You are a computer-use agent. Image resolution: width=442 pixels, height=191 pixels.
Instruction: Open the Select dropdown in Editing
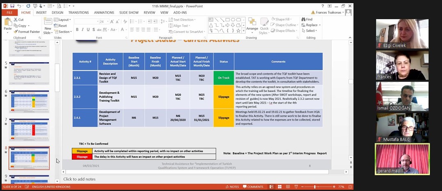pyautogui.click(x=309, y=31)
